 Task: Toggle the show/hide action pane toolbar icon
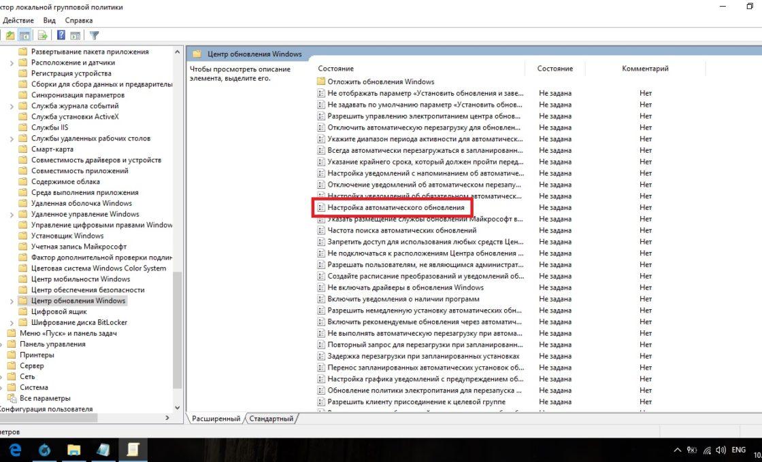[76, 35]
